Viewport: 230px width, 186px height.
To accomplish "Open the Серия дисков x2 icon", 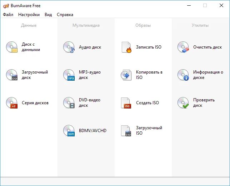I will pyautogui.click(x=12, y=103).
